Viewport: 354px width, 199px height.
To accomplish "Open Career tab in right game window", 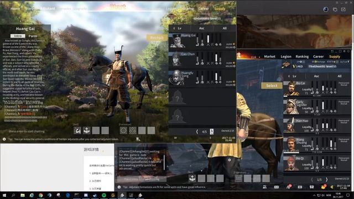I will point(319,56).
